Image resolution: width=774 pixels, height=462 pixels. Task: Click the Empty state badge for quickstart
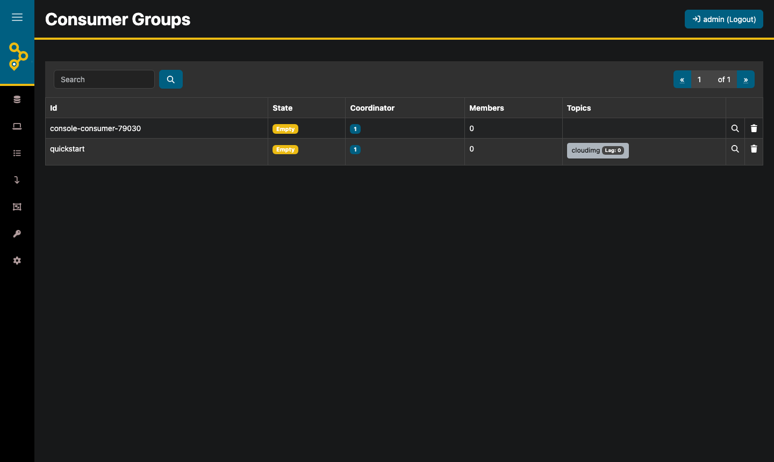285,149
